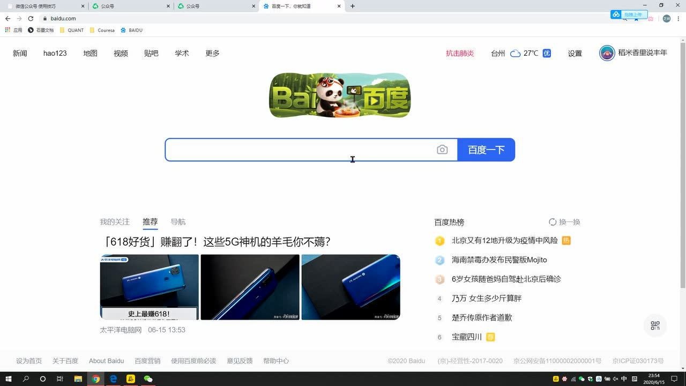The width and height of the screenshot is (686, 386).
Task: Click the 换一换 refresh icon
Action: (x=553, y=222)
